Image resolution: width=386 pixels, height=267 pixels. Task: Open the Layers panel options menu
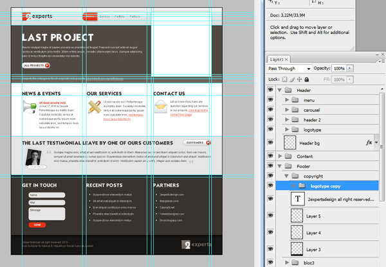click(x=381, y=61)
